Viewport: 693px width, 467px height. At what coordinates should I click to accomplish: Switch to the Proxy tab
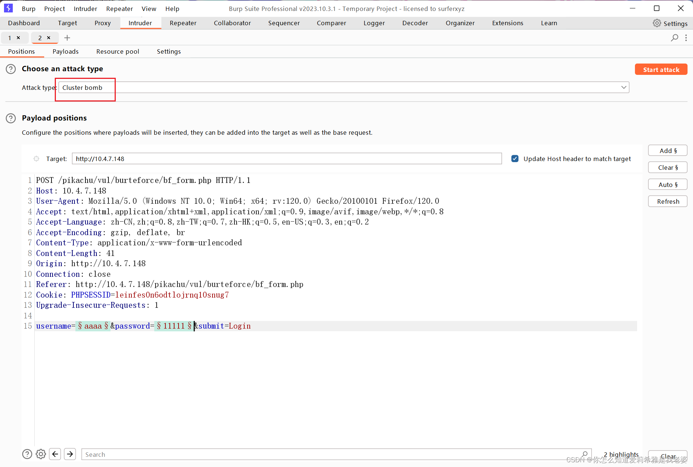click(x=103, y=23)
